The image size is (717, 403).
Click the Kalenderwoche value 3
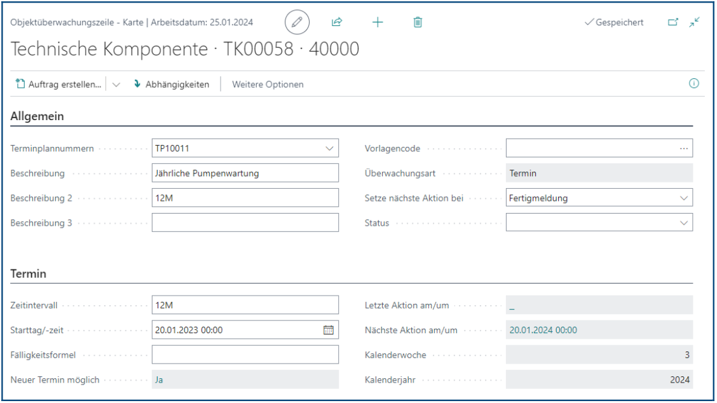(687, 355)
